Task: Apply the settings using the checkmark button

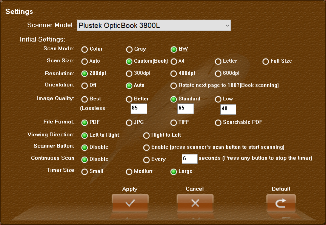Action: [x=130, y=203]
